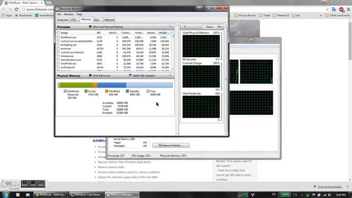The image size is (352, 198).
Task: Open the Chrome menu icon
Action: tap(348, 9)
